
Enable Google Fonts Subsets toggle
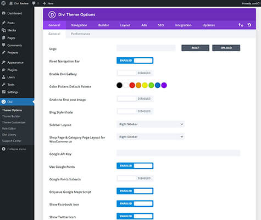(x=135, y=178)
